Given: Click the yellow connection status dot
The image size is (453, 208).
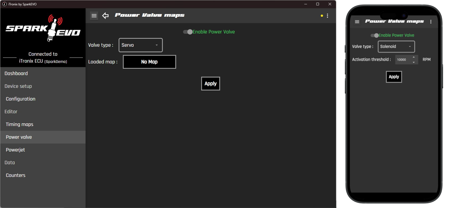Looking at the screenshot, I should [322, 16].
